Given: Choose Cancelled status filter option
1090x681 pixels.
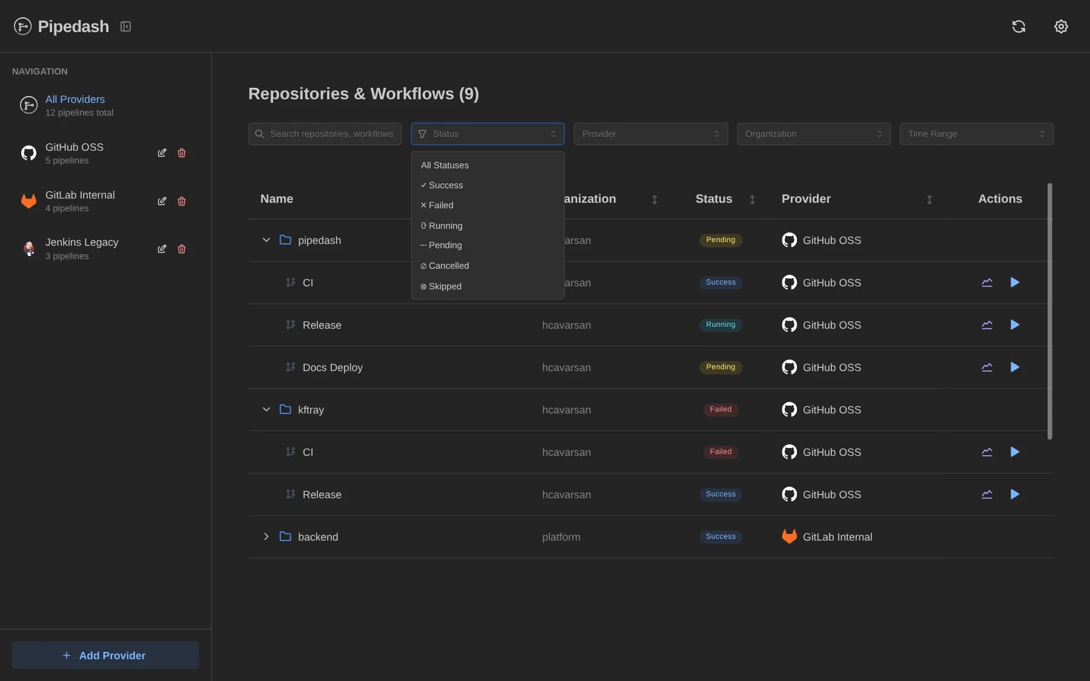Looking at the screenshot, I should 487,266.
